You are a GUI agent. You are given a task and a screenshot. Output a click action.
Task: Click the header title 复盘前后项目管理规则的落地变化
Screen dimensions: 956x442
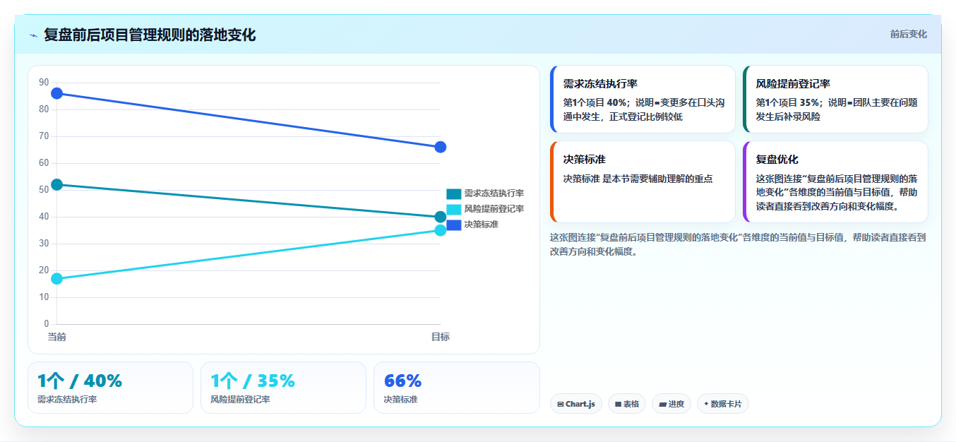(x=150, y=35)
